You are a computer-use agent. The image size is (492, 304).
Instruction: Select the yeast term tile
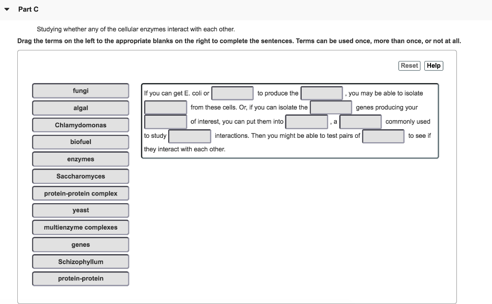[x=80, y=210]
